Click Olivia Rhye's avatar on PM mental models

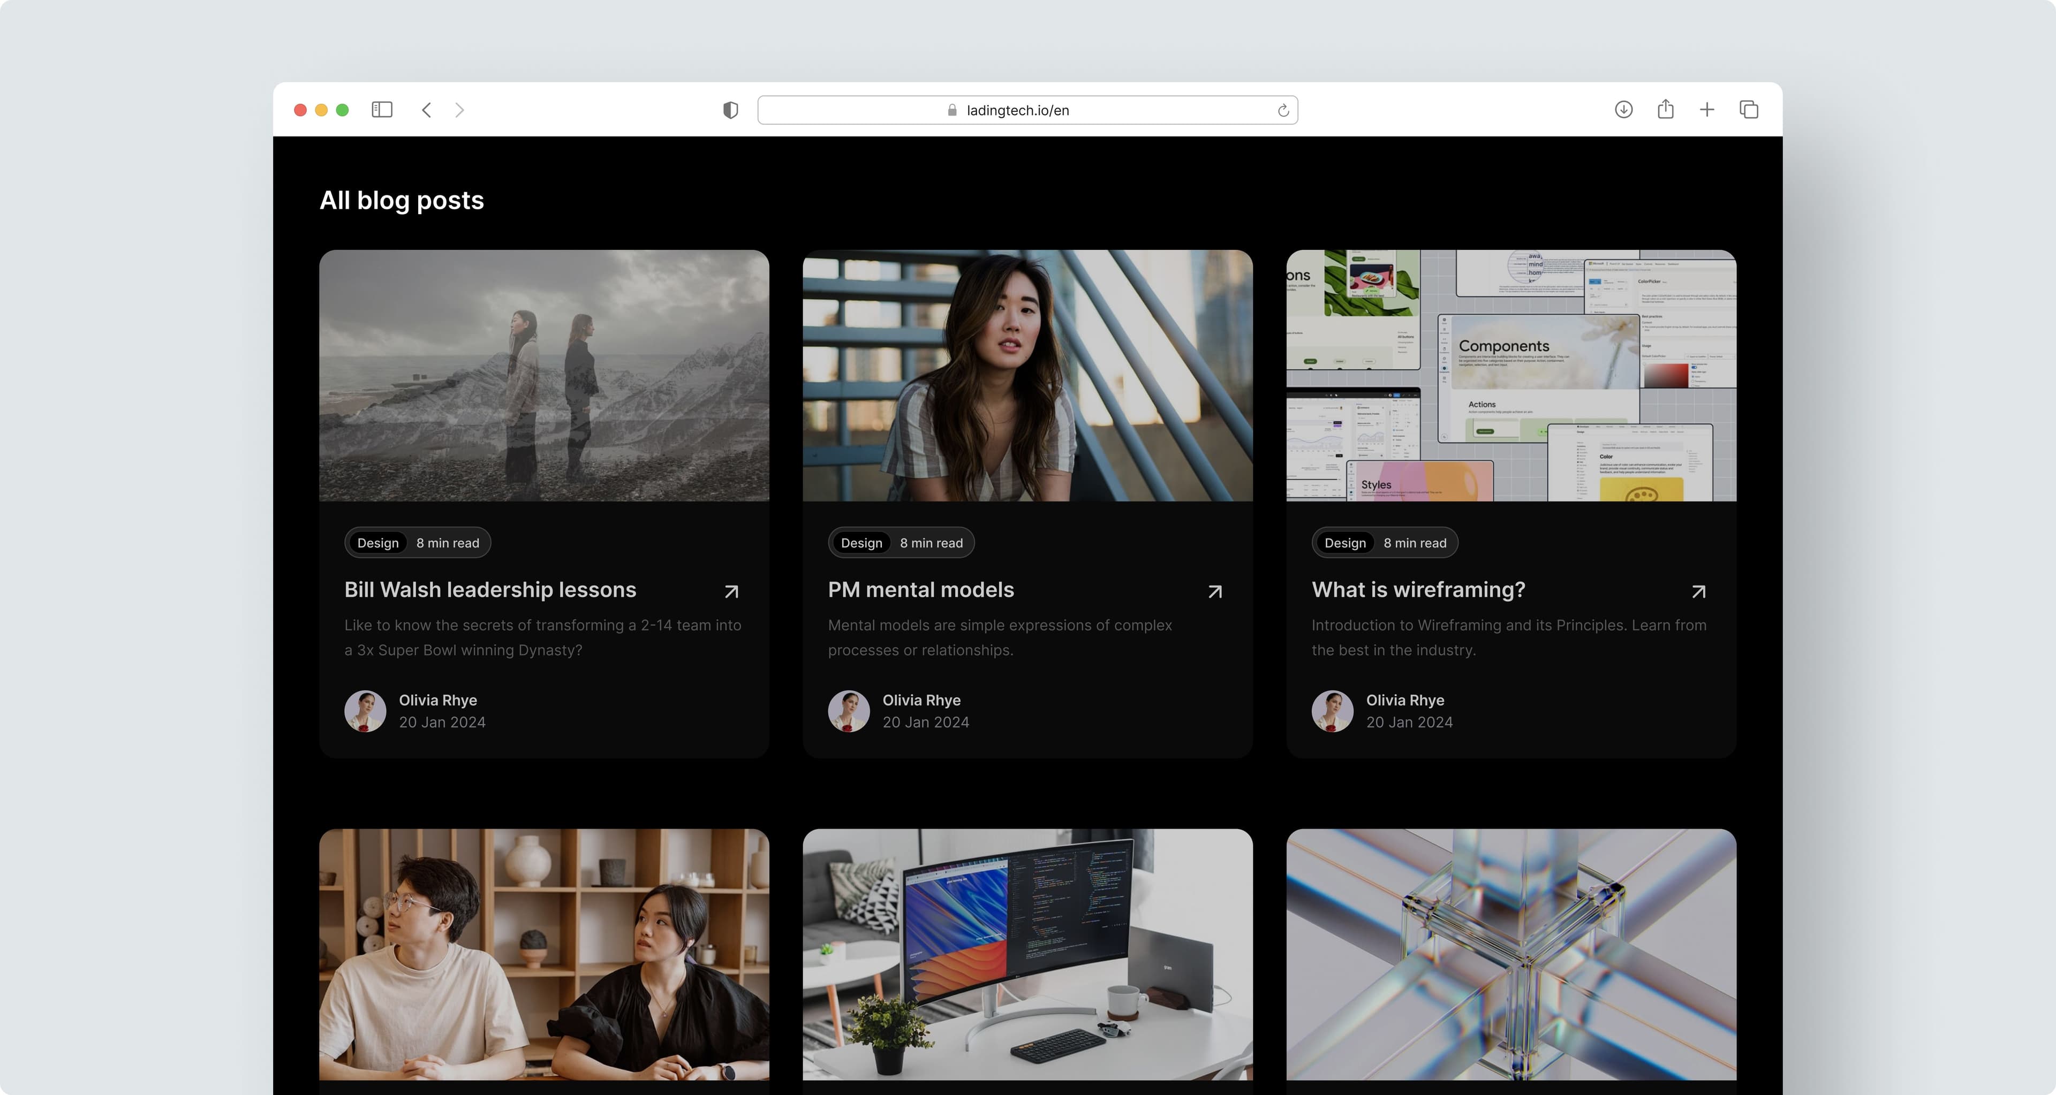(x=849, y=711)
